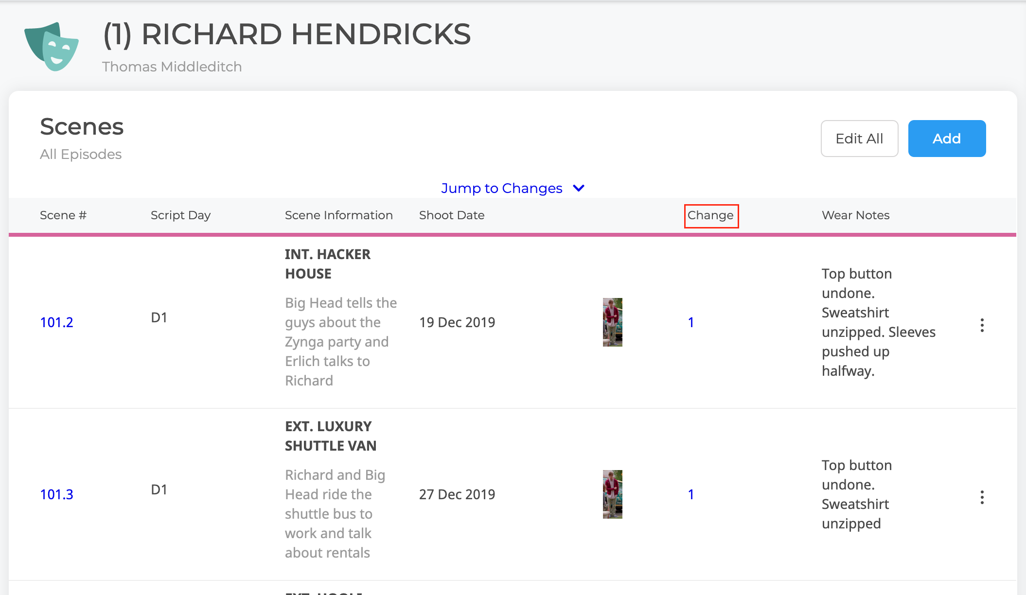Click the Wear Notes column header
Screen dimensions: 1026x595
pyautogui.click(x=856, y=215)
